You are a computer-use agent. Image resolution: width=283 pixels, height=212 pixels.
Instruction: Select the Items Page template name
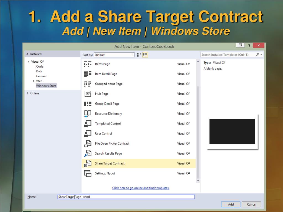pyautogui.click(x=103, y=64)
